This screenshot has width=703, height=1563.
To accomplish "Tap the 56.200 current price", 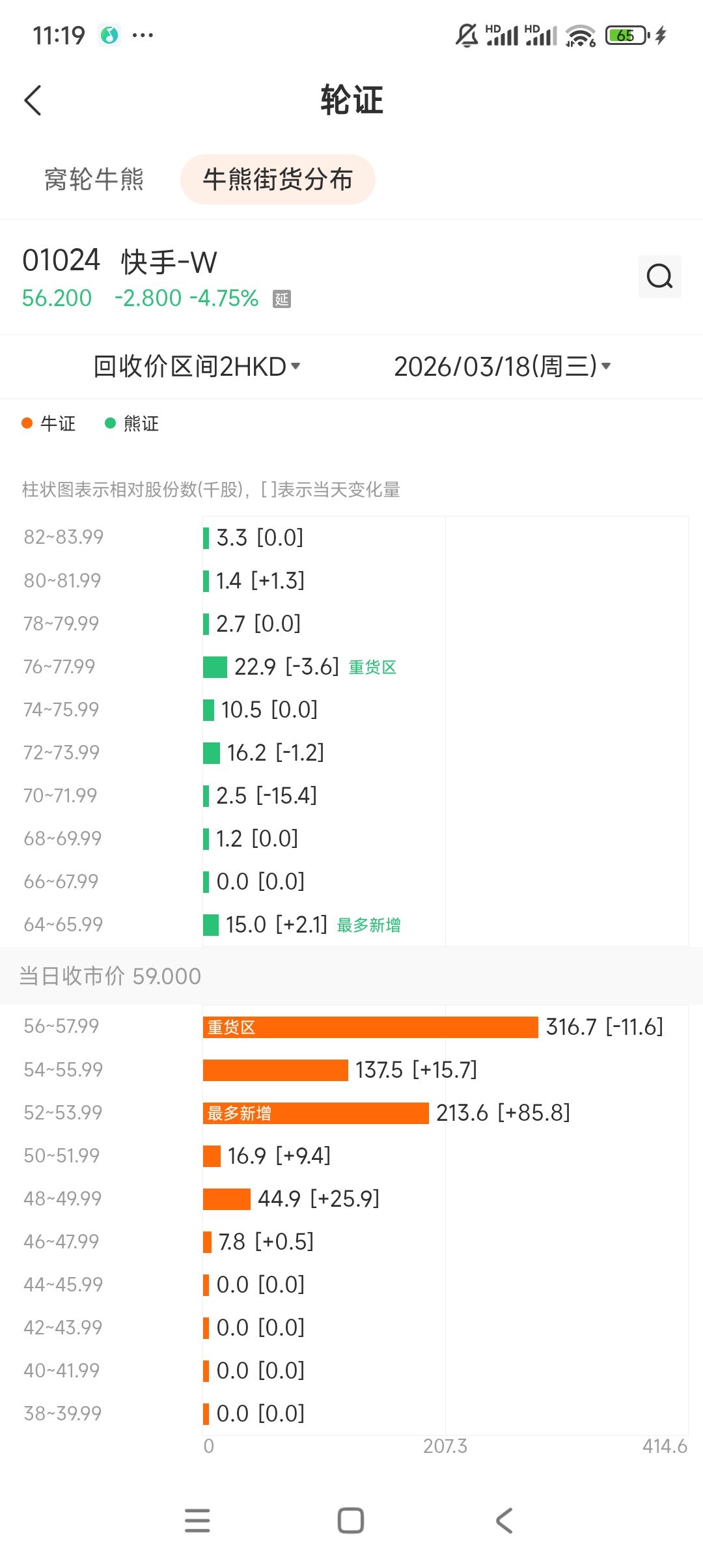I will 57,298.
